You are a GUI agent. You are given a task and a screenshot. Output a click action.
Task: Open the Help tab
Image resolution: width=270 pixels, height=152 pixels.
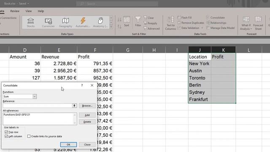tap(41, 11)
